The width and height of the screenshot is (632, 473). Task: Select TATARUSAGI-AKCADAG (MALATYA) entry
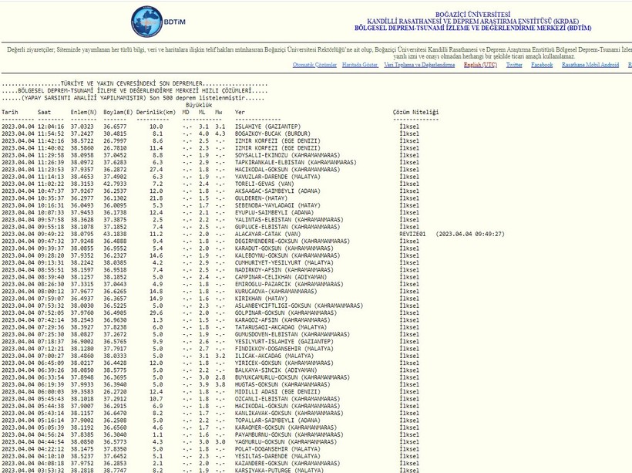tap(281, 327)
